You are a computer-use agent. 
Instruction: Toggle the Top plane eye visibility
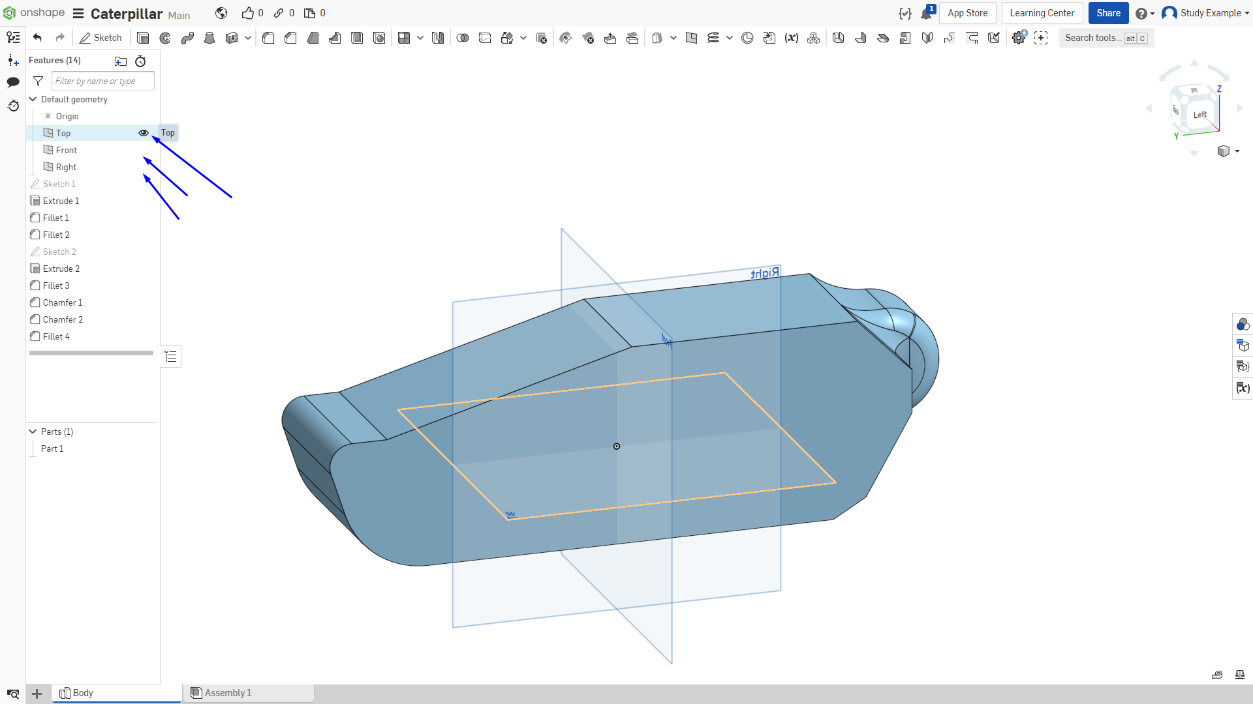(144, 133)
